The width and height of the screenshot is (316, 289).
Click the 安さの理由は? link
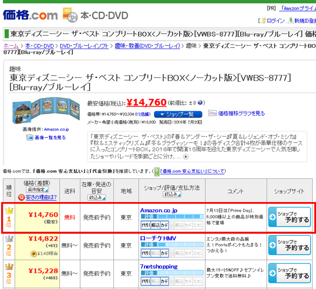[x=41, y=197]
